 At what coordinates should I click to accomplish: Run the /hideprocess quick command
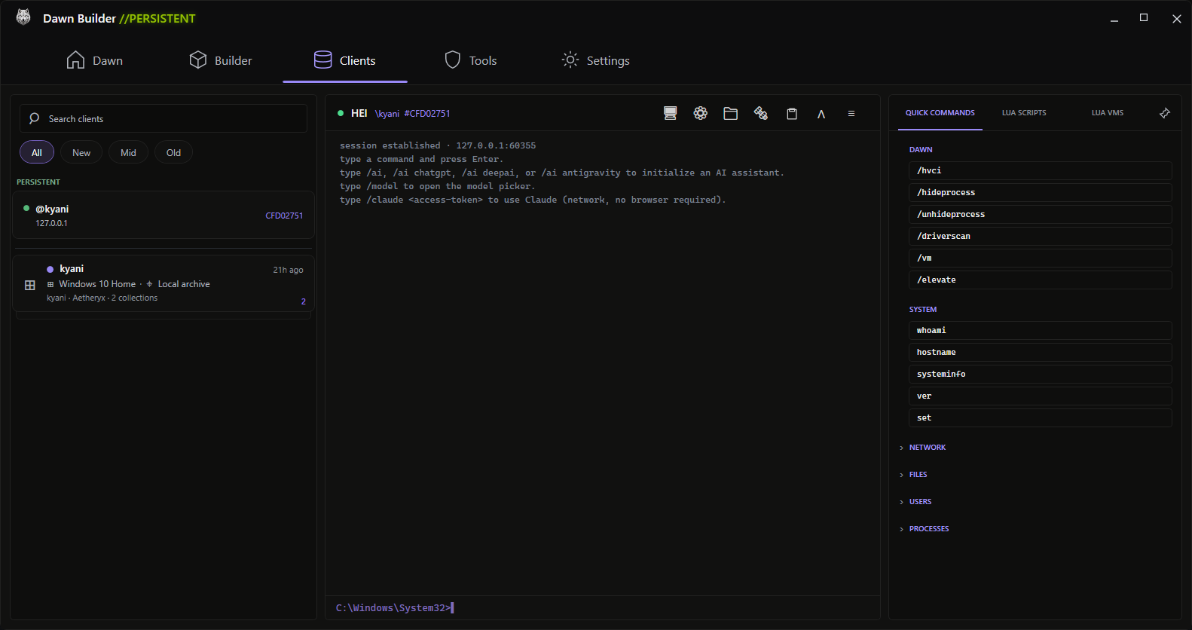1041,193
